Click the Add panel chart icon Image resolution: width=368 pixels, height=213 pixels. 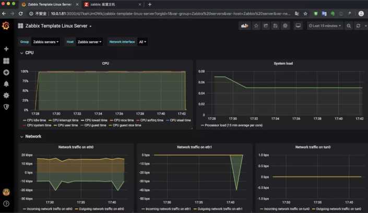(x=245, y=26)
